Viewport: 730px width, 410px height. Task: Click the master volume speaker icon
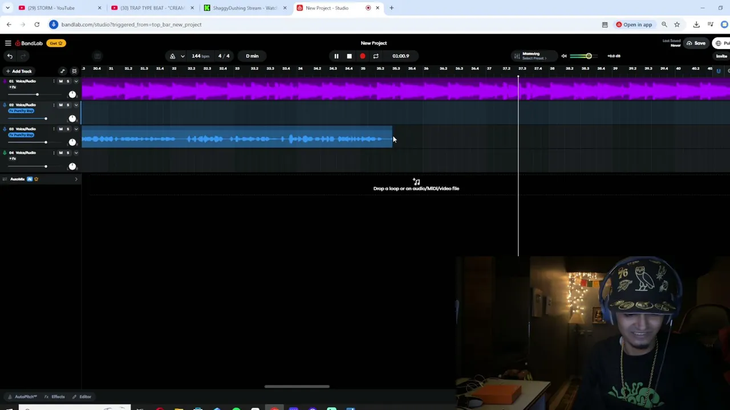click(x=564, y=56)
